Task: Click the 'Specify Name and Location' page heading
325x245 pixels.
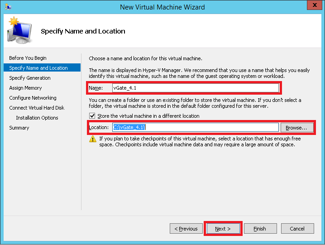Action: pos(83,31)
